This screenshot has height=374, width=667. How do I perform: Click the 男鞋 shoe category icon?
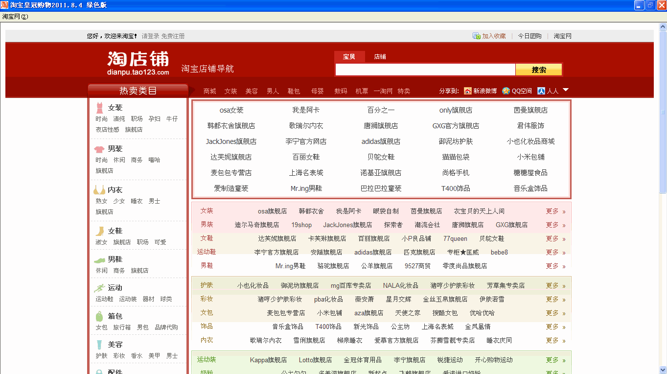99,260
